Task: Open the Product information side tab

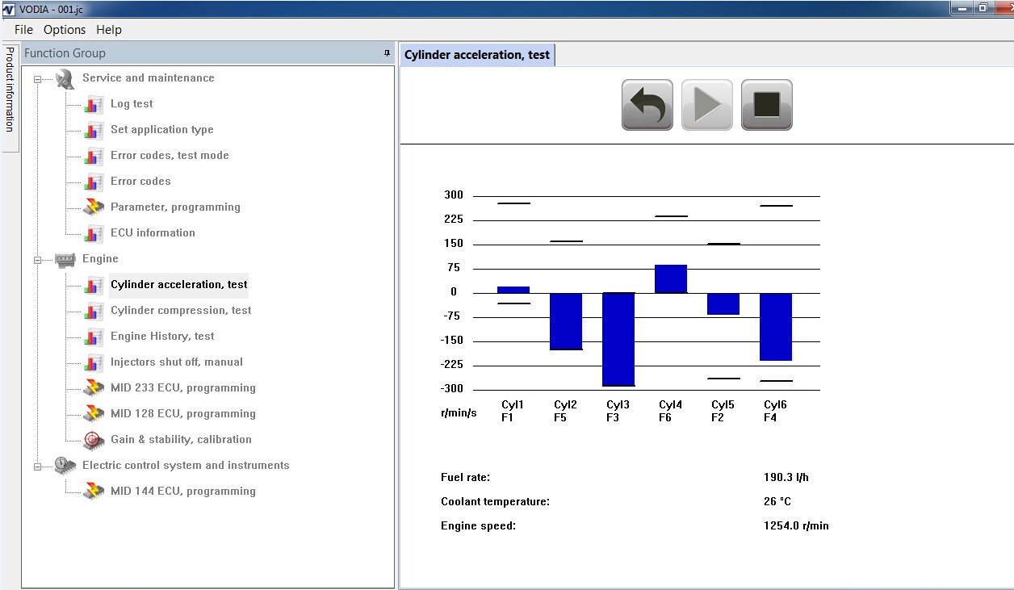Action: click(10, 89)
